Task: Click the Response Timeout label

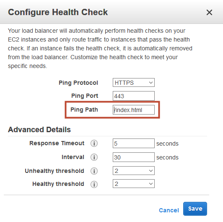Action: pos(57,143)
